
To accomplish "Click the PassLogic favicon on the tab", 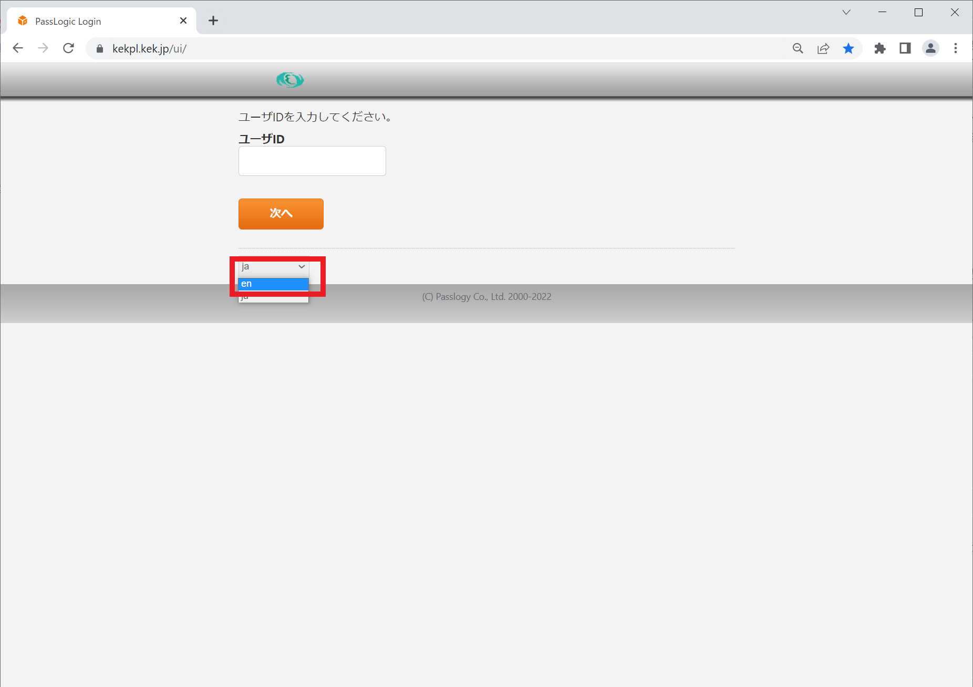I will (x=22, y=20).
